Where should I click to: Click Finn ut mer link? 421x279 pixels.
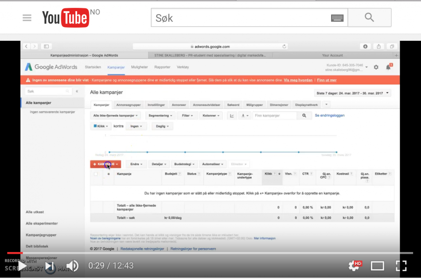(x=327, y=80)
